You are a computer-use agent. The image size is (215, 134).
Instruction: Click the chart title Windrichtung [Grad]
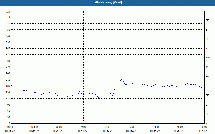pos(108,2)
